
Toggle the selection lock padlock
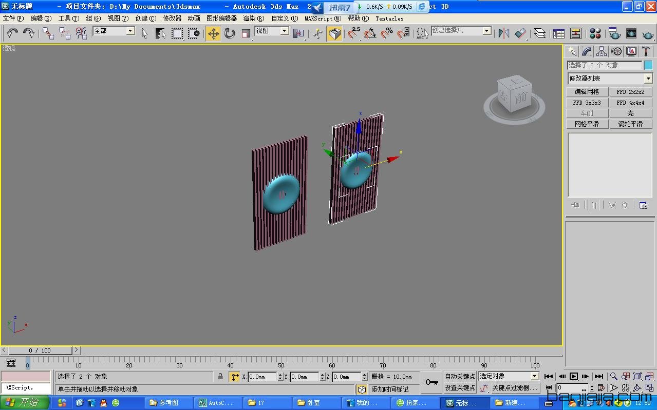point(220,377)
